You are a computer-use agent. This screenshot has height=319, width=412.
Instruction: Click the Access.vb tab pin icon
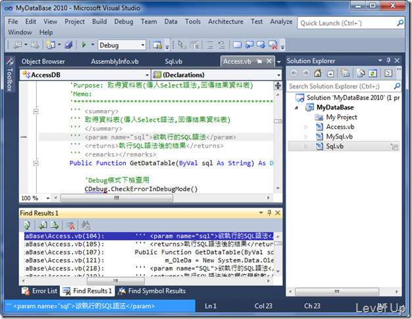coord(259,61)
